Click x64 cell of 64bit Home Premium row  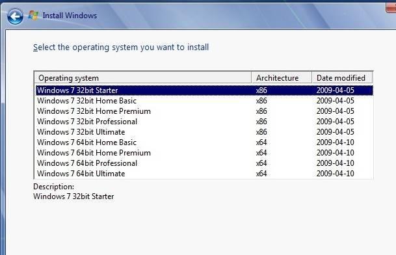coord(261,153)
